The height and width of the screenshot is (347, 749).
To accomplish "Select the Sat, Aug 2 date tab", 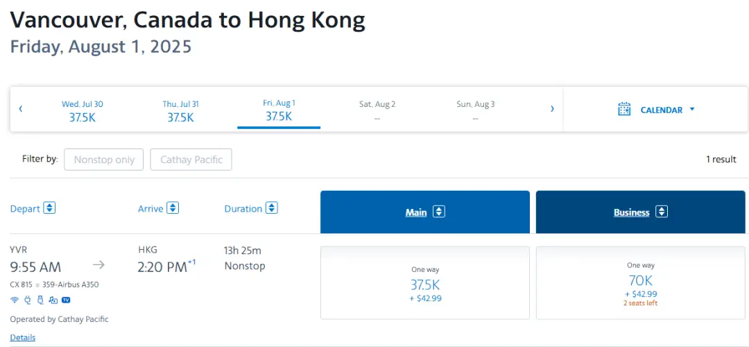I will [377, 110].
